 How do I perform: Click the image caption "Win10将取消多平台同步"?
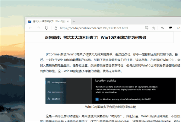tap(110, 107)
